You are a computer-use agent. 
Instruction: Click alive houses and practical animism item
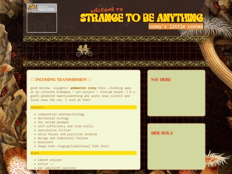(67, 134)
